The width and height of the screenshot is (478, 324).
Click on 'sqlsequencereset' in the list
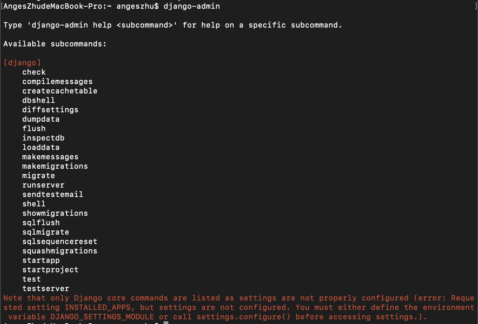click(60, 242)
